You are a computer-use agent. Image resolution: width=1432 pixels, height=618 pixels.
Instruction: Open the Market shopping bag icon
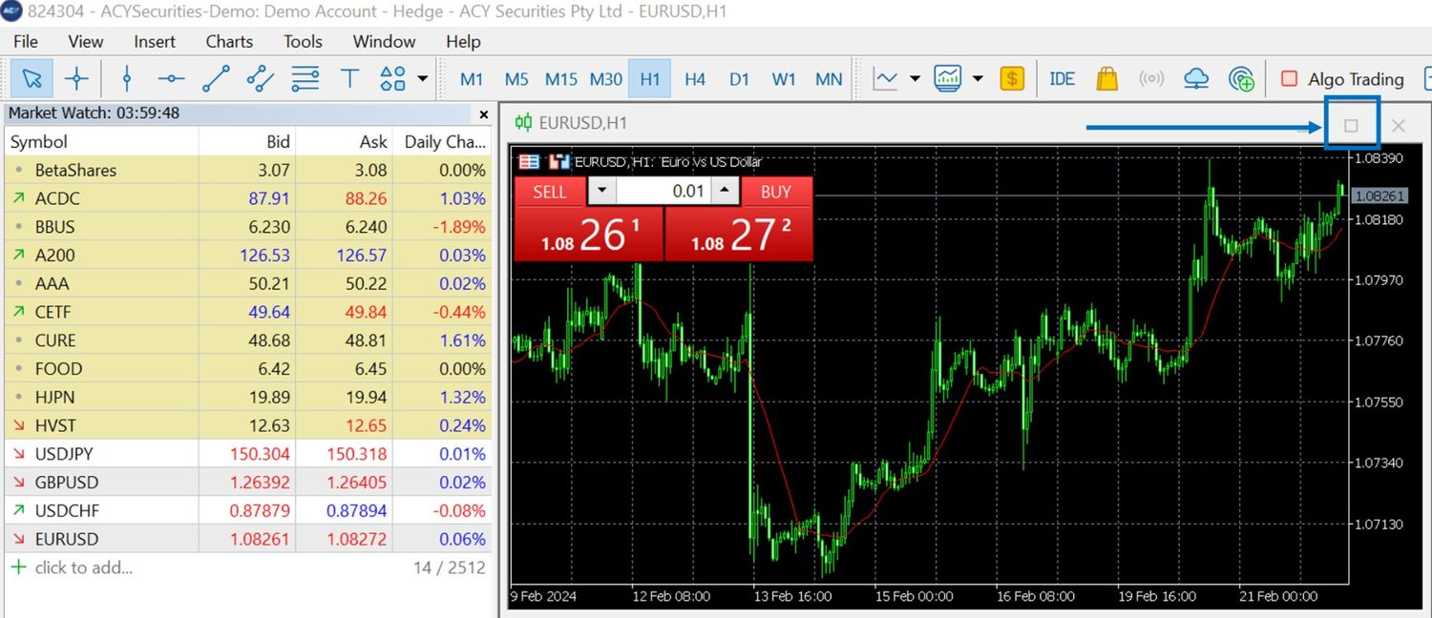[x=1106, y=79]
